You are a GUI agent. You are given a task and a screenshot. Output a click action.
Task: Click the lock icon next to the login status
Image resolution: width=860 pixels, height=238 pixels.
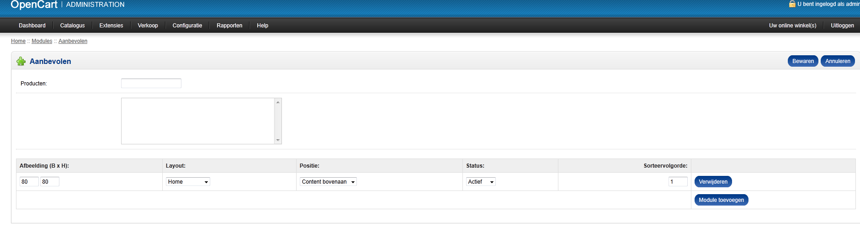(792, 4)
